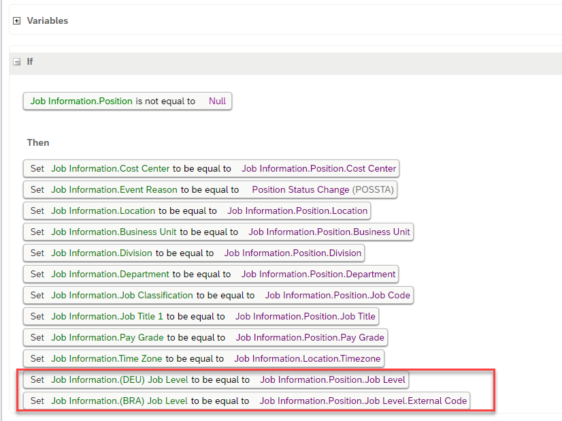The image size is (562, 421).
Task: Open the Set Cost Center statement
Action: pos(211,169)
